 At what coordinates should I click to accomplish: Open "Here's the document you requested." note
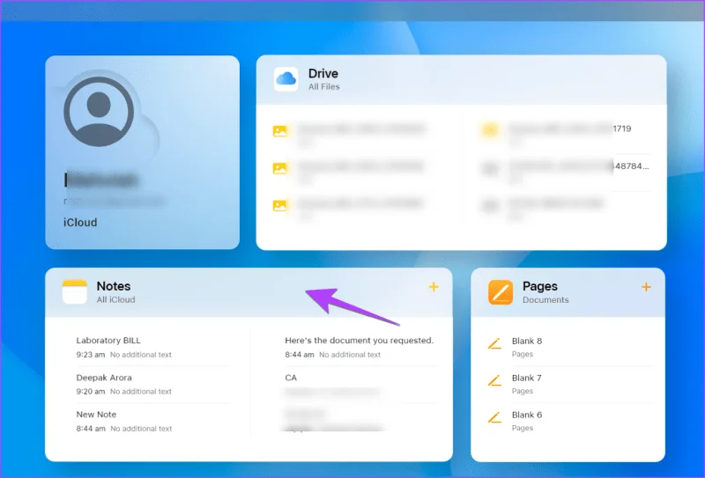click(360, 347)
